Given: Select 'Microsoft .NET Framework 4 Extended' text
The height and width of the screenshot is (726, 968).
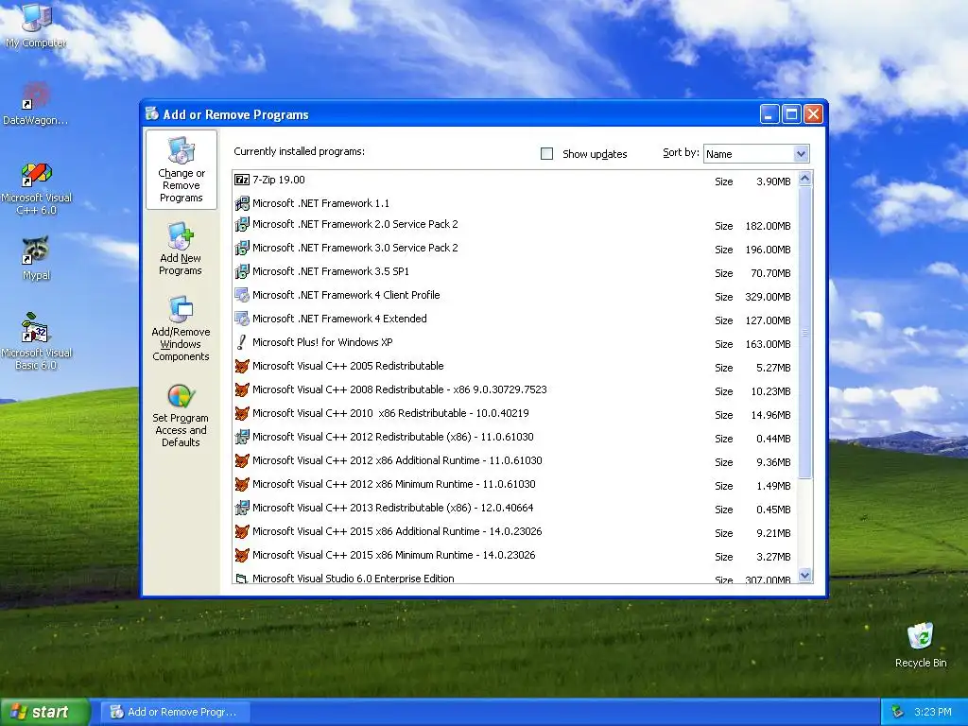Looking at the screenshot, I should point(339,319).
